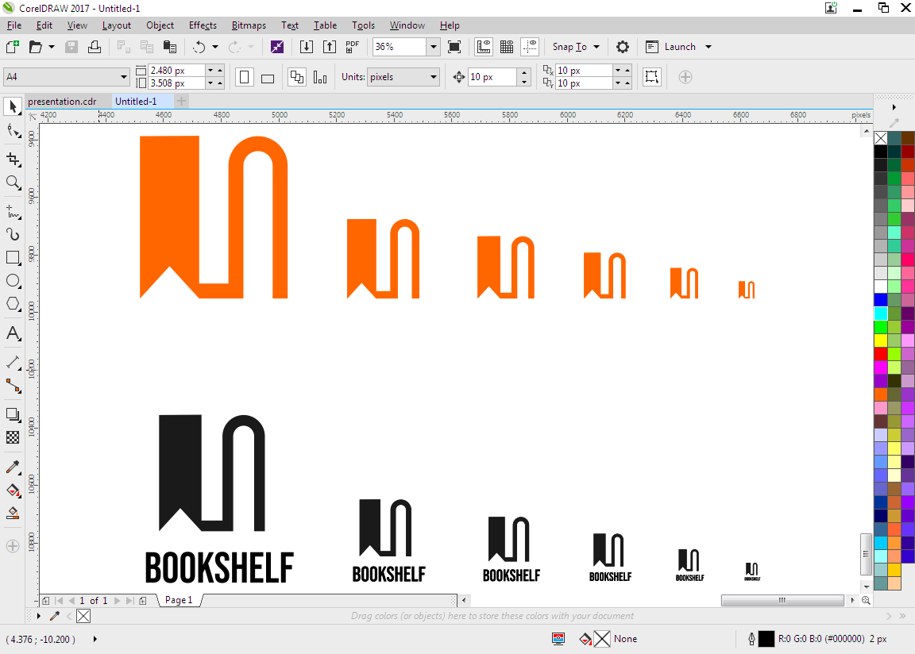Screen dimensions: 915x654
Task: Switch to the presentation.cdr tab
Action: pyautogui.click(x=62, y=102)
